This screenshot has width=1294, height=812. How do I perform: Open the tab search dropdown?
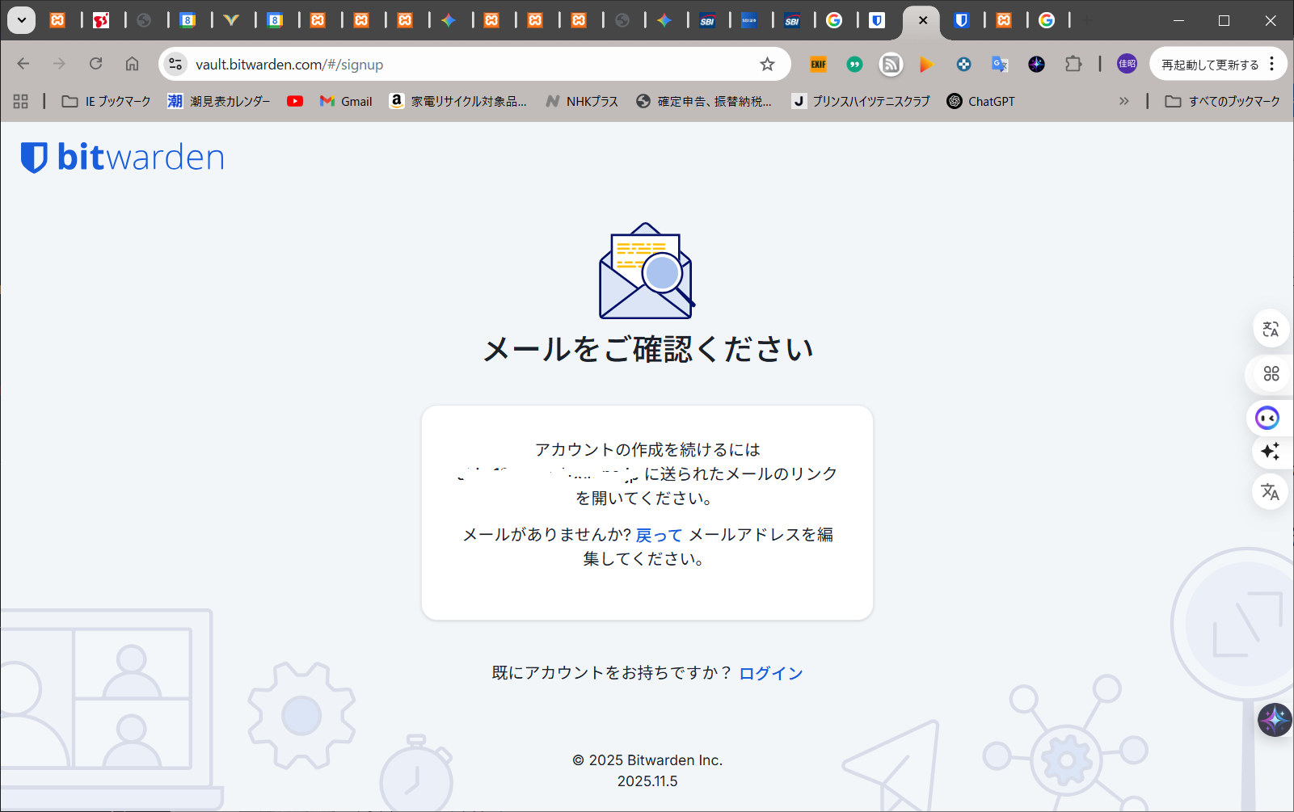22,20
